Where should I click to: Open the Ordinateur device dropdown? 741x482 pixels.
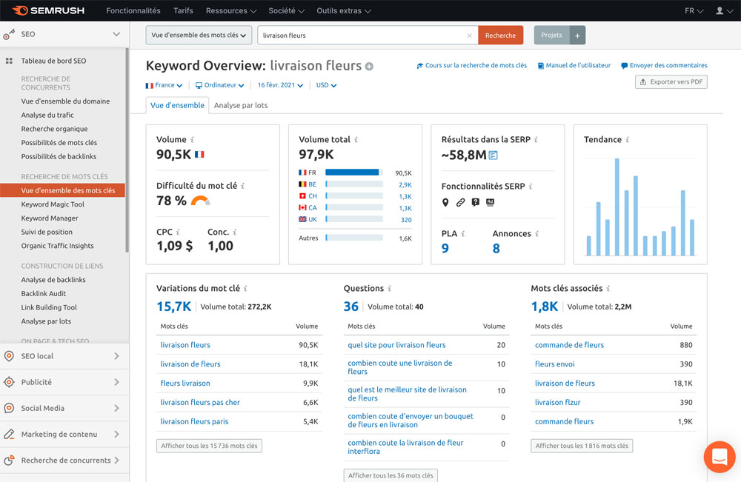click(220, 85)
